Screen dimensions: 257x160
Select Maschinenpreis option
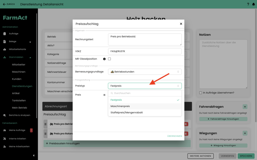(x=145, y=106)
